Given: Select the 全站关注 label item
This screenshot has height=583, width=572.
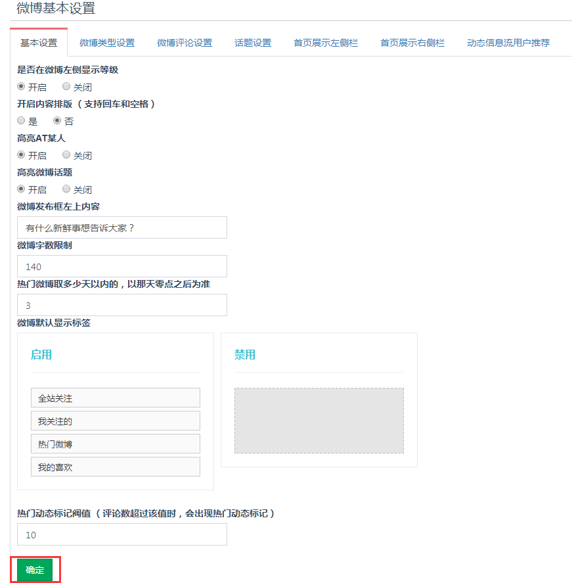Looking at the screenshot, I should (116, 398).
